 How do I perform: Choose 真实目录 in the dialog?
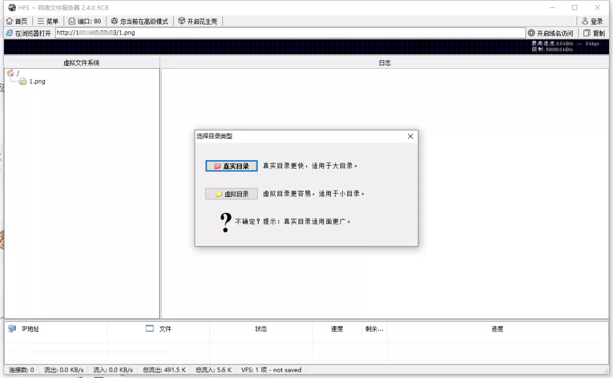coord(231,166)
